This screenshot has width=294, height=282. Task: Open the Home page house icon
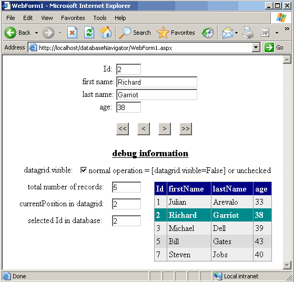coord(106,33)
